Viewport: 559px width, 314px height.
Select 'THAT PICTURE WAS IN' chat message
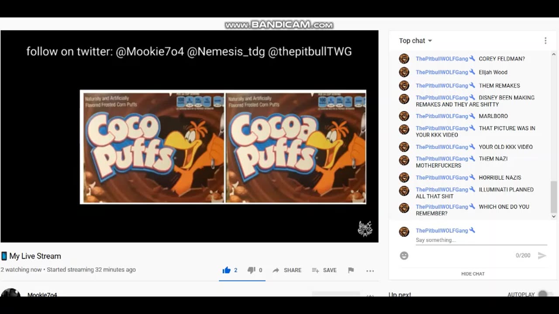click(x=475, y=132)
